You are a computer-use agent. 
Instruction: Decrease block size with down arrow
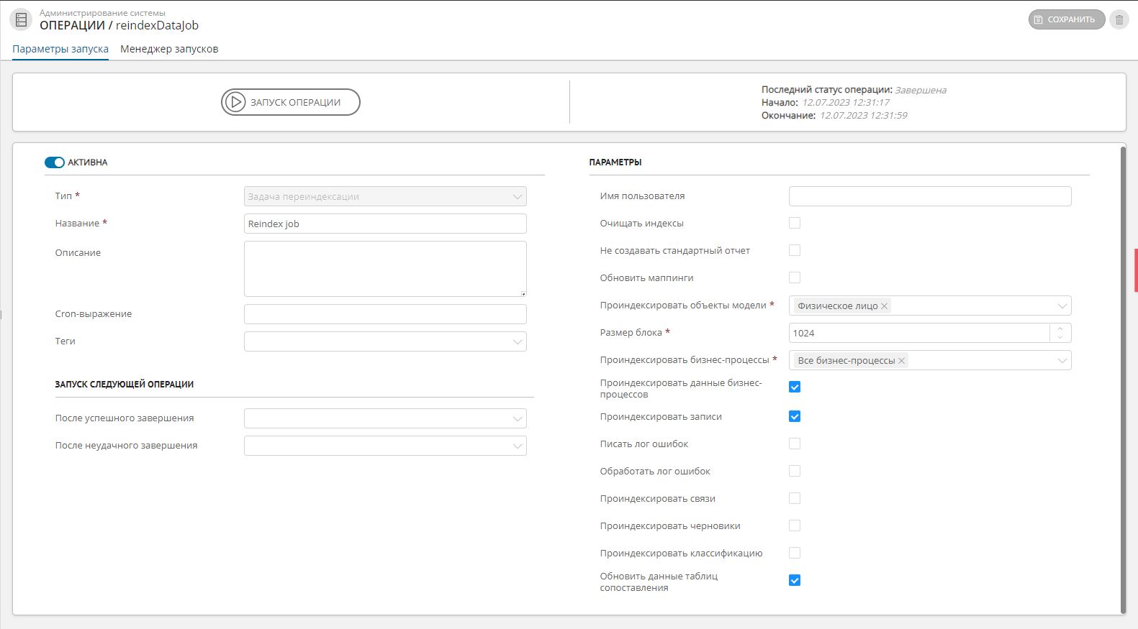pos(1060,337)
